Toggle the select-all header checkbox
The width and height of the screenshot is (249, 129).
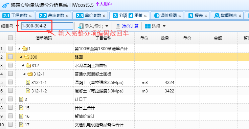(x=10, y=38)
